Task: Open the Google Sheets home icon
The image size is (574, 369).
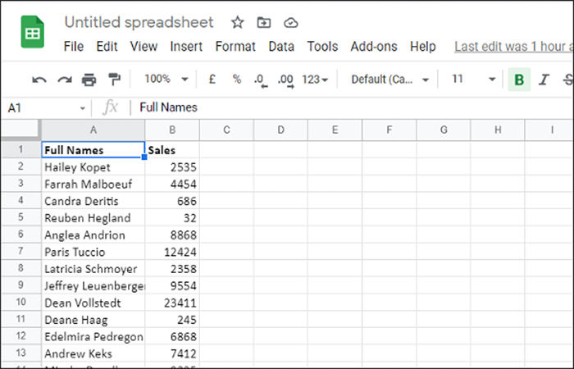Action: (x=33, y=32)
